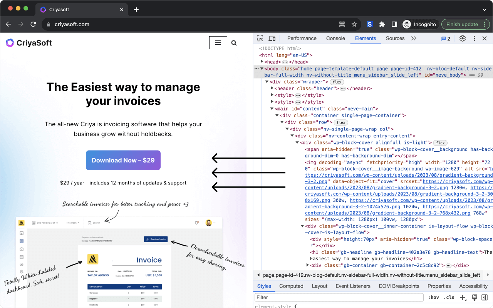
Task: Toggle the .cls element classes panel
Action: click(x=449, y=298)
